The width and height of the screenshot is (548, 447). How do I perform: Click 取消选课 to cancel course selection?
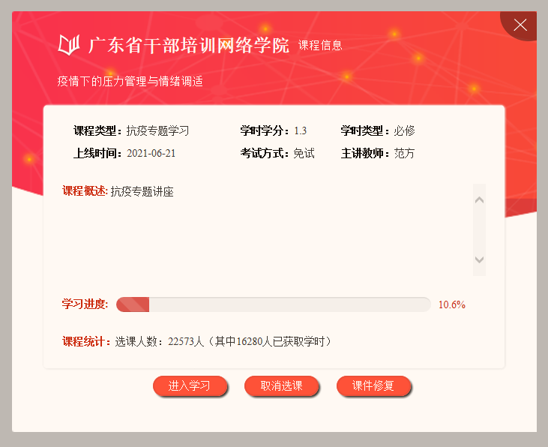(281, 385)
